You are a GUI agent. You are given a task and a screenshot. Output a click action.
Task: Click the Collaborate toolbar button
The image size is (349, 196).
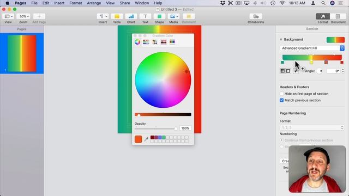256,16
